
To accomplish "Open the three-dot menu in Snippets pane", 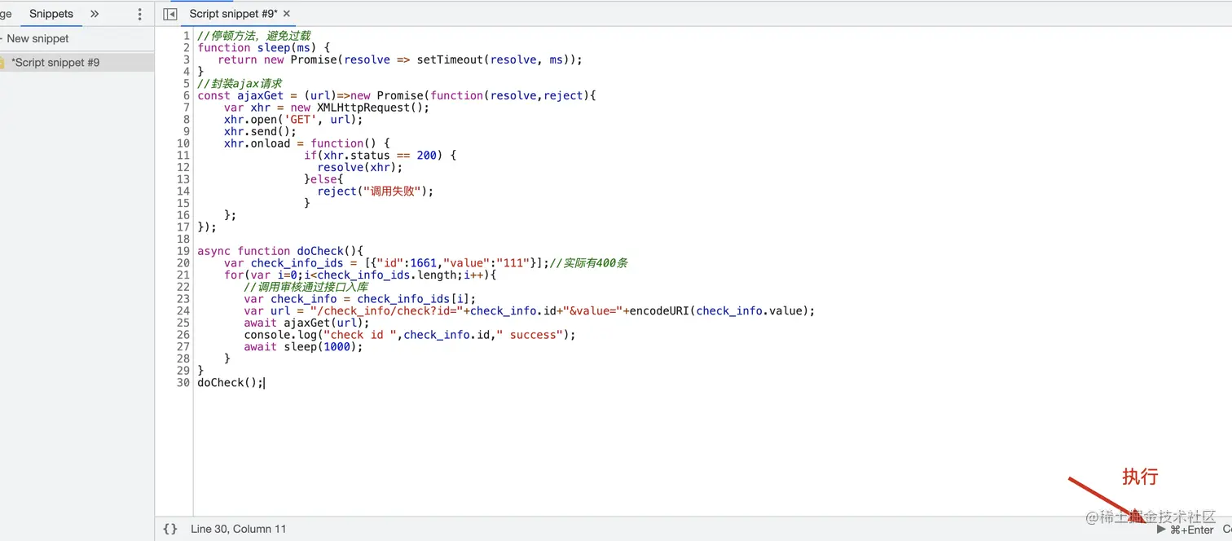I will pyautogui.click(x=140, y=14).
